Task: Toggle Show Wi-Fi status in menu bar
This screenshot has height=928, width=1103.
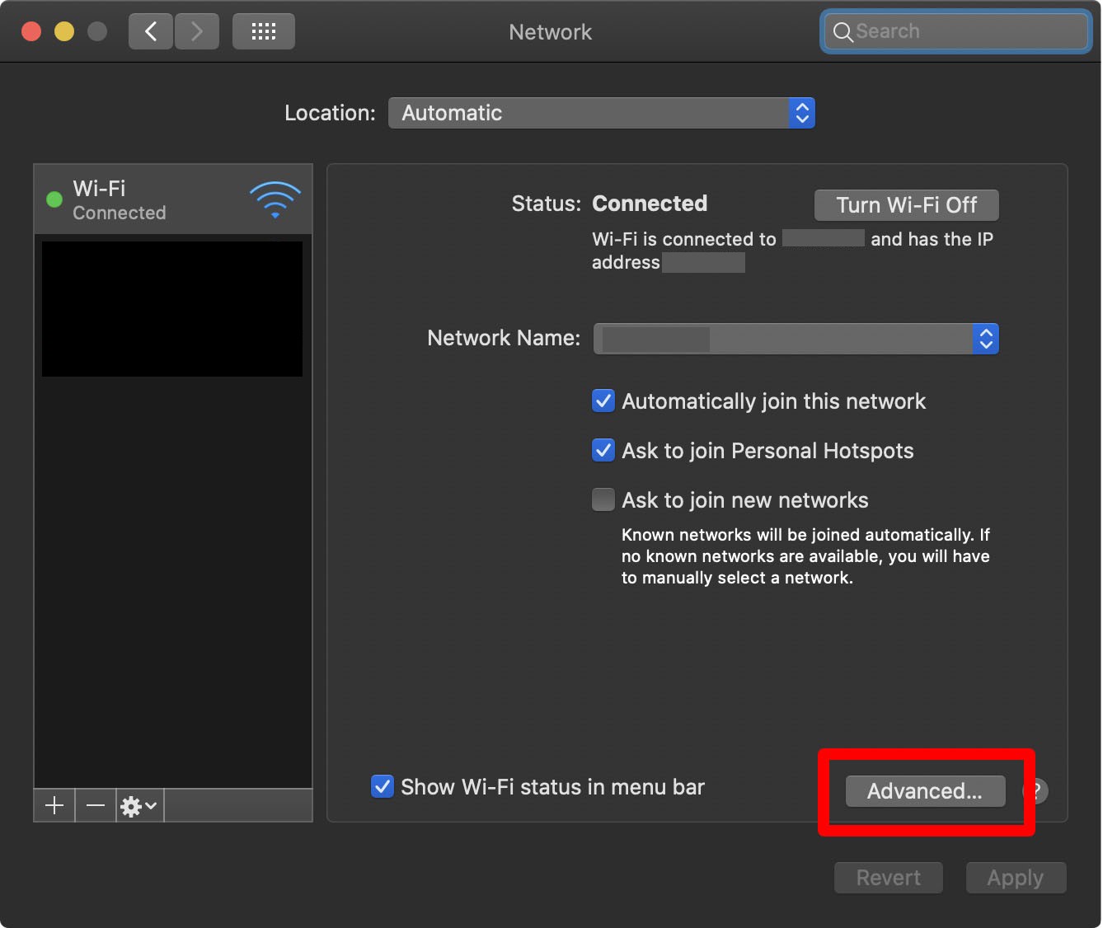Action: pyautogui.click(x=383, y=787)
